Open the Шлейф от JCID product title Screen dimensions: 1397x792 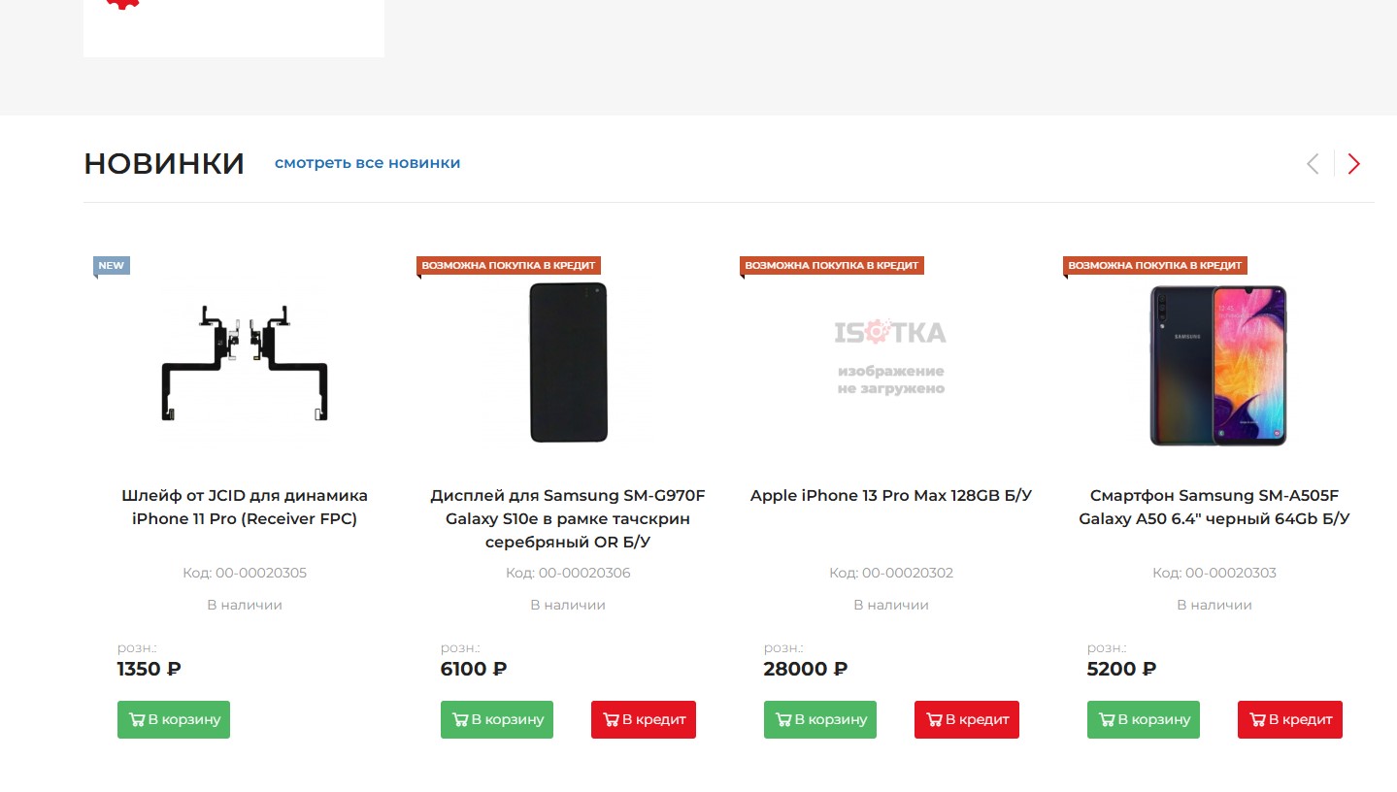coord(245,508)
